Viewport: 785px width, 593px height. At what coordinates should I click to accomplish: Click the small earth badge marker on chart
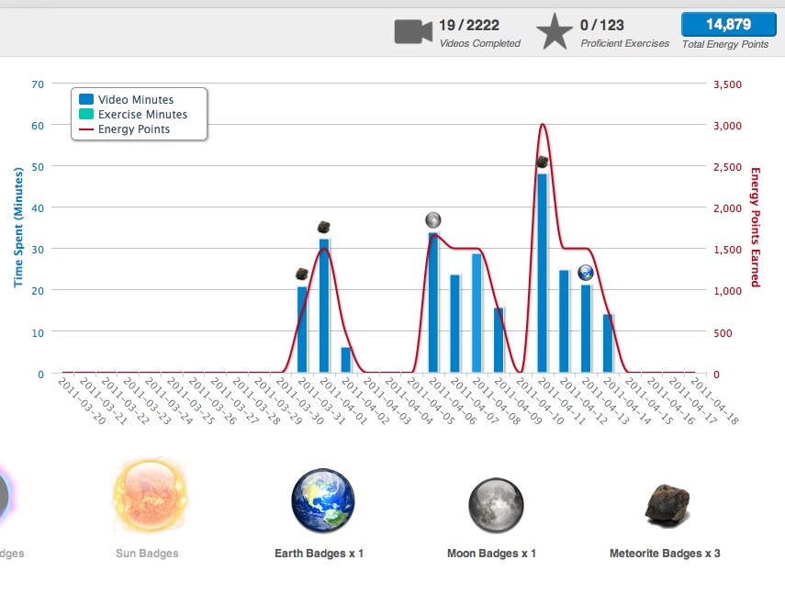(x=586, y=273)
